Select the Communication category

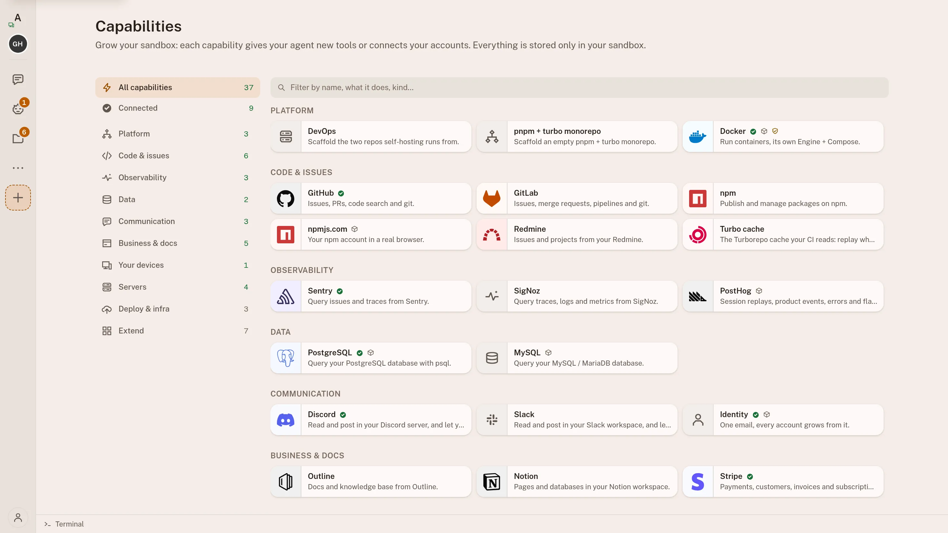tap(177, 221)
